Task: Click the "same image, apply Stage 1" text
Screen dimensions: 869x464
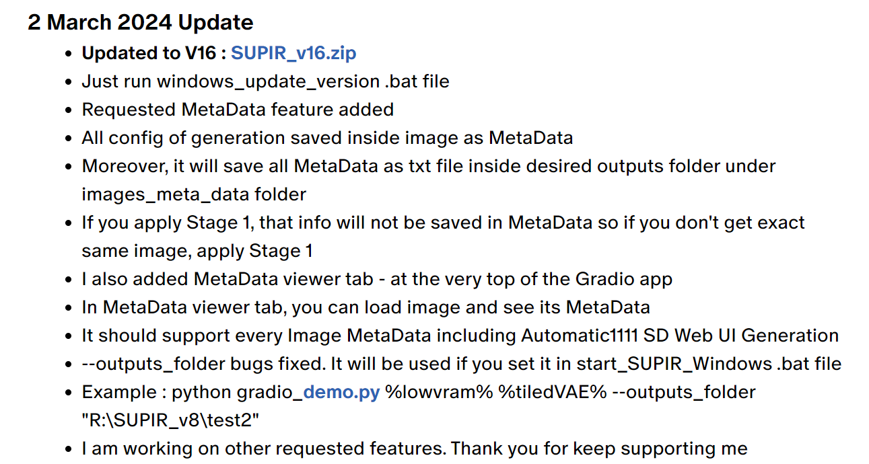Action: click(197, 251)
